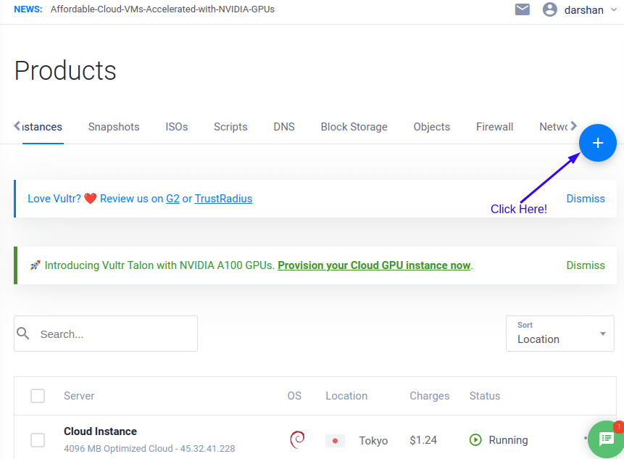
Task: Click the search magnifier icon
Action: [x=23, y=334]
